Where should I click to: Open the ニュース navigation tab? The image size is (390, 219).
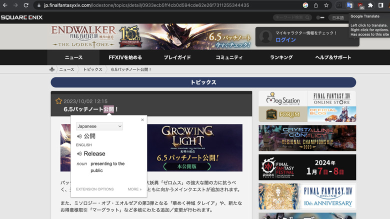73,57
